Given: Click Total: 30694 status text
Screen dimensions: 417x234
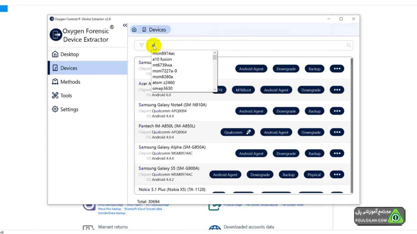Looking at the screenshot, I should (148, 201).
